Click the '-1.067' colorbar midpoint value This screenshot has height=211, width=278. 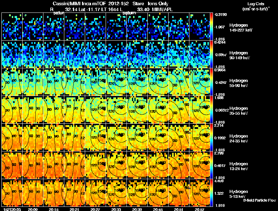click(220, 27)
